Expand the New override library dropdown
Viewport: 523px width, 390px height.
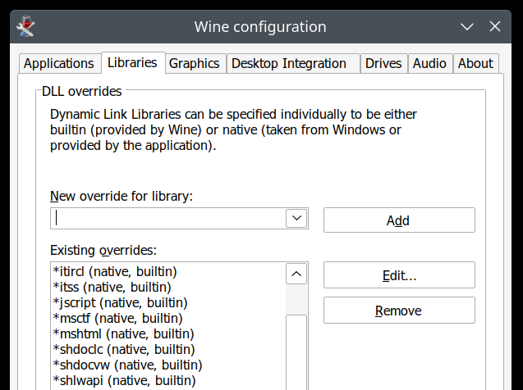coord(296,219)
